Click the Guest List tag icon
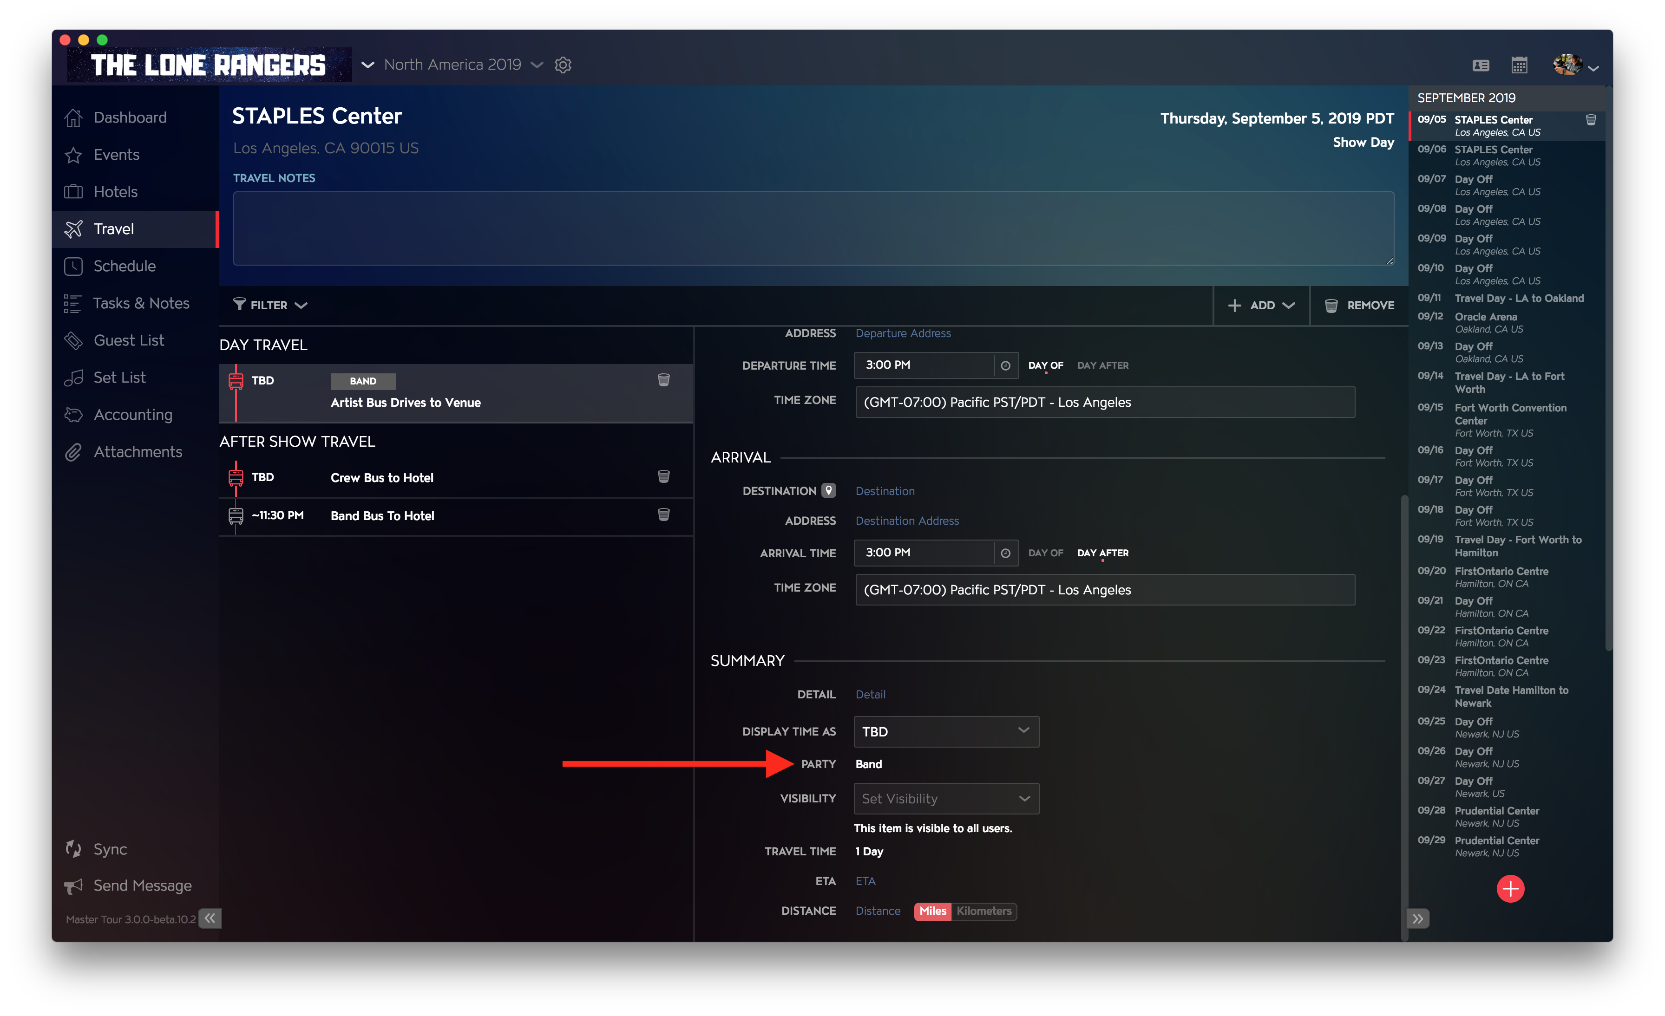Image resolution: width=1665 pixels, height=1016 pixels. 73,340
